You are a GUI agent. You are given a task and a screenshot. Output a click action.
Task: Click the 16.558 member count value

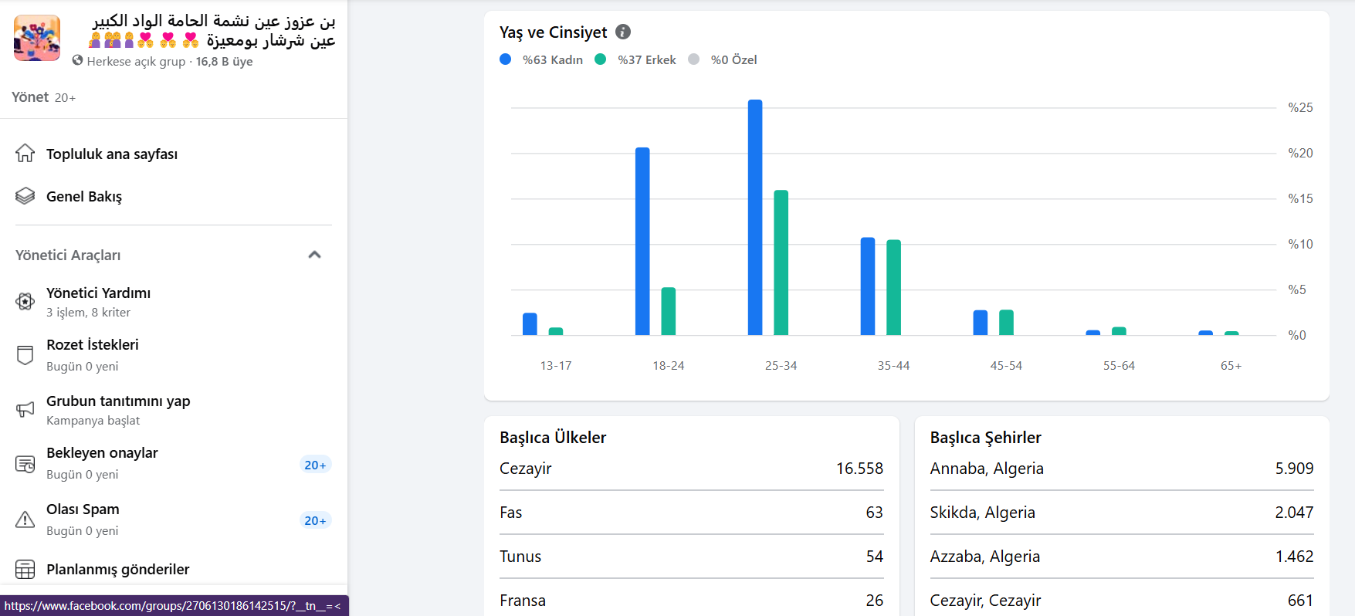tap(859, 469)
